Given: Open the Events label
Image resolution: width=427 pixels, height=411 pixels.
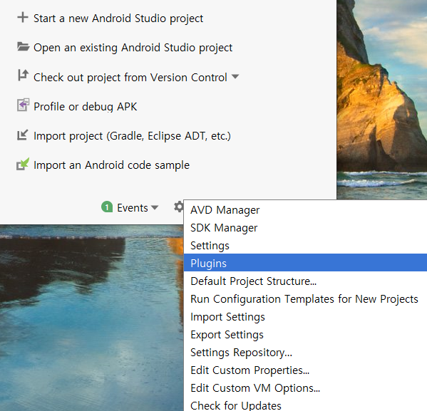Looking at the screenshot, I should (x=133, y=208).
